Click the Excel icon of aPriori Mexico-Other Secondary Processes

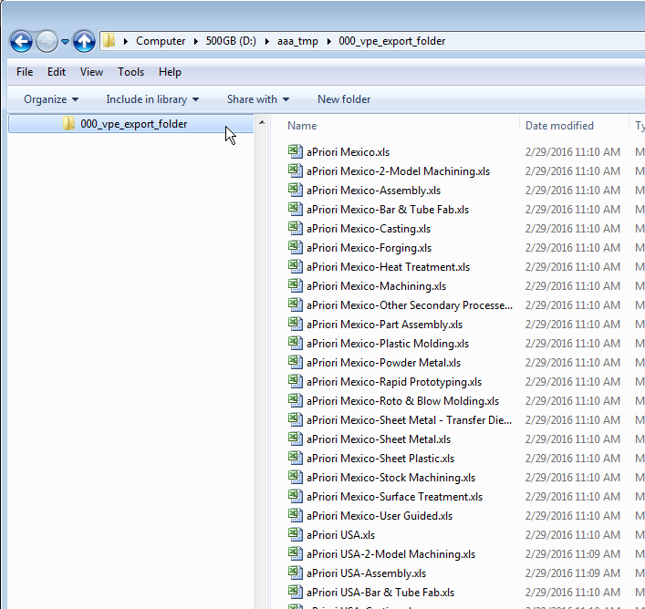point(295,304)
